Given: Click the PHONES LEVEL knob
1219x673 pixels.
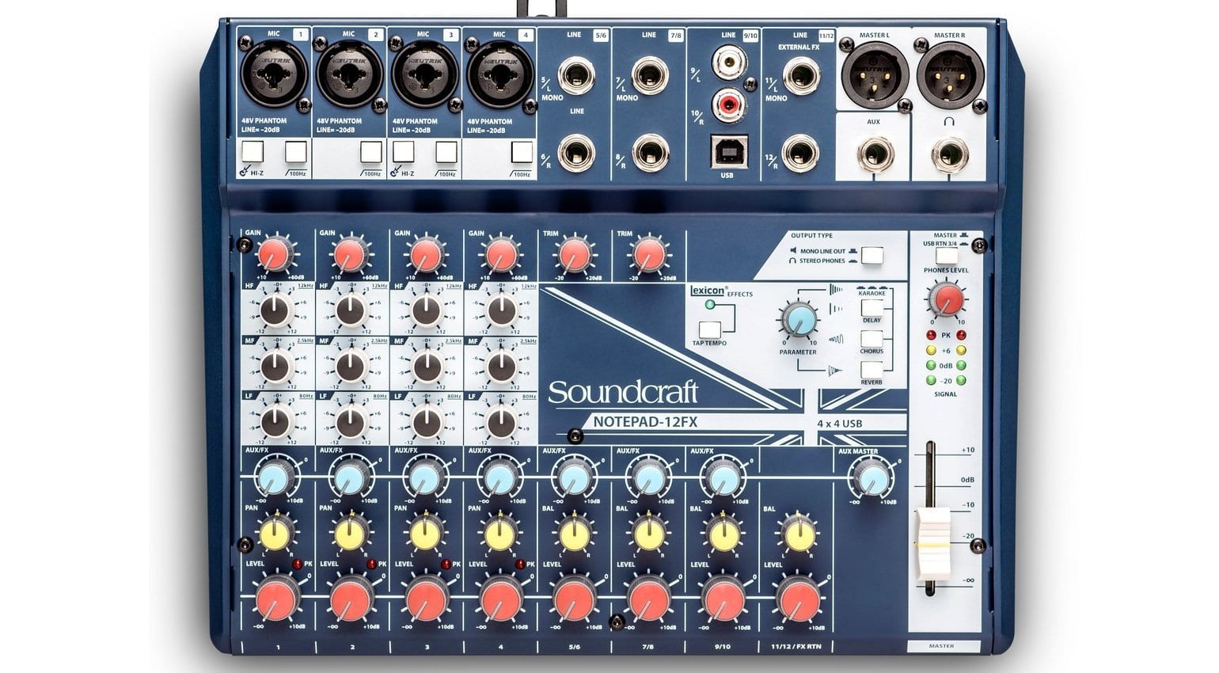Looking at the screenshot, I should point(947,299).
